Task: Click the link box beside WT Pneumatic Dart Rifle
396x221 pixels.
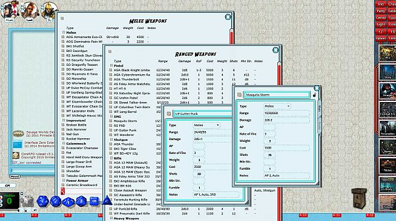Action: coord(110,214)
